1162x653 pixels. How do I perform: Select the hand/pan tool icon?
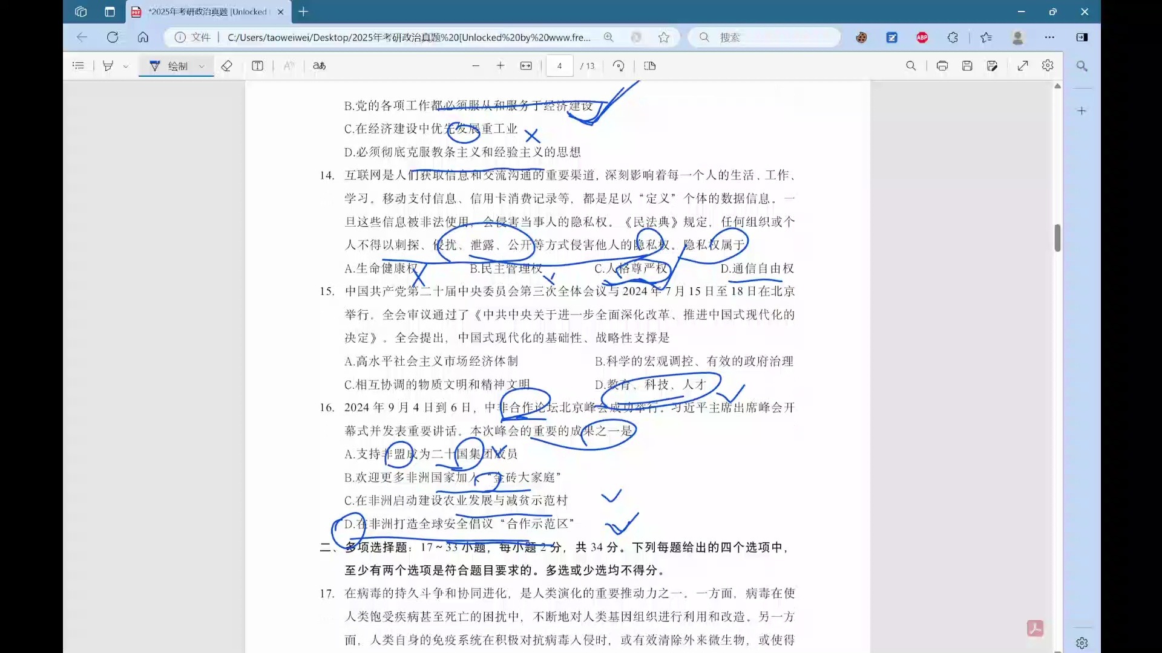click(x=108, y=65)
